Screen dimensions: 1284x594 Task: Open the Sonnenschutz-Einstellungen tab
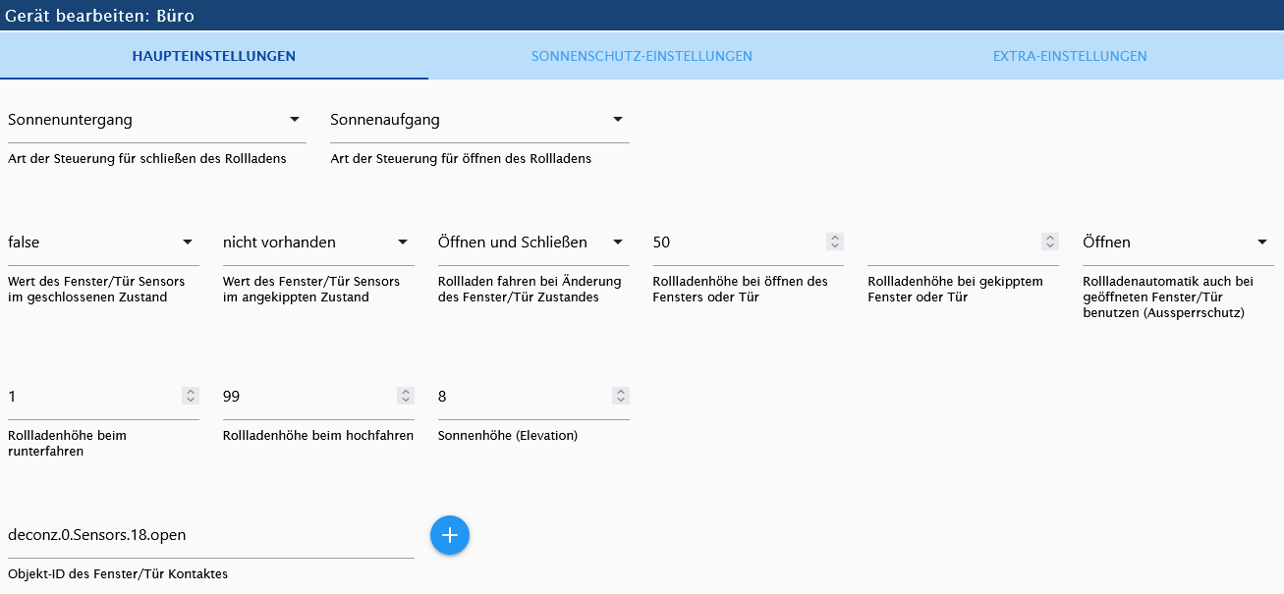point(642,56)
